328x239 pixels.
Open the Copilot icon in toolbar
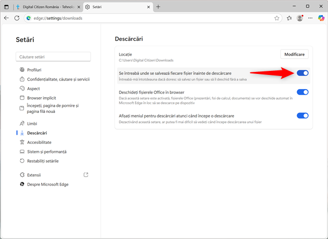321,18
